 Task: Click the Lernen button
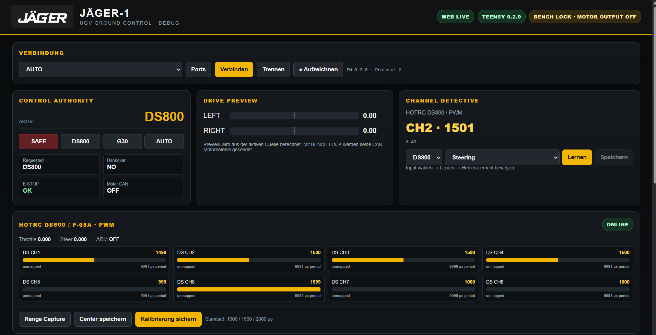pos(577,157)
